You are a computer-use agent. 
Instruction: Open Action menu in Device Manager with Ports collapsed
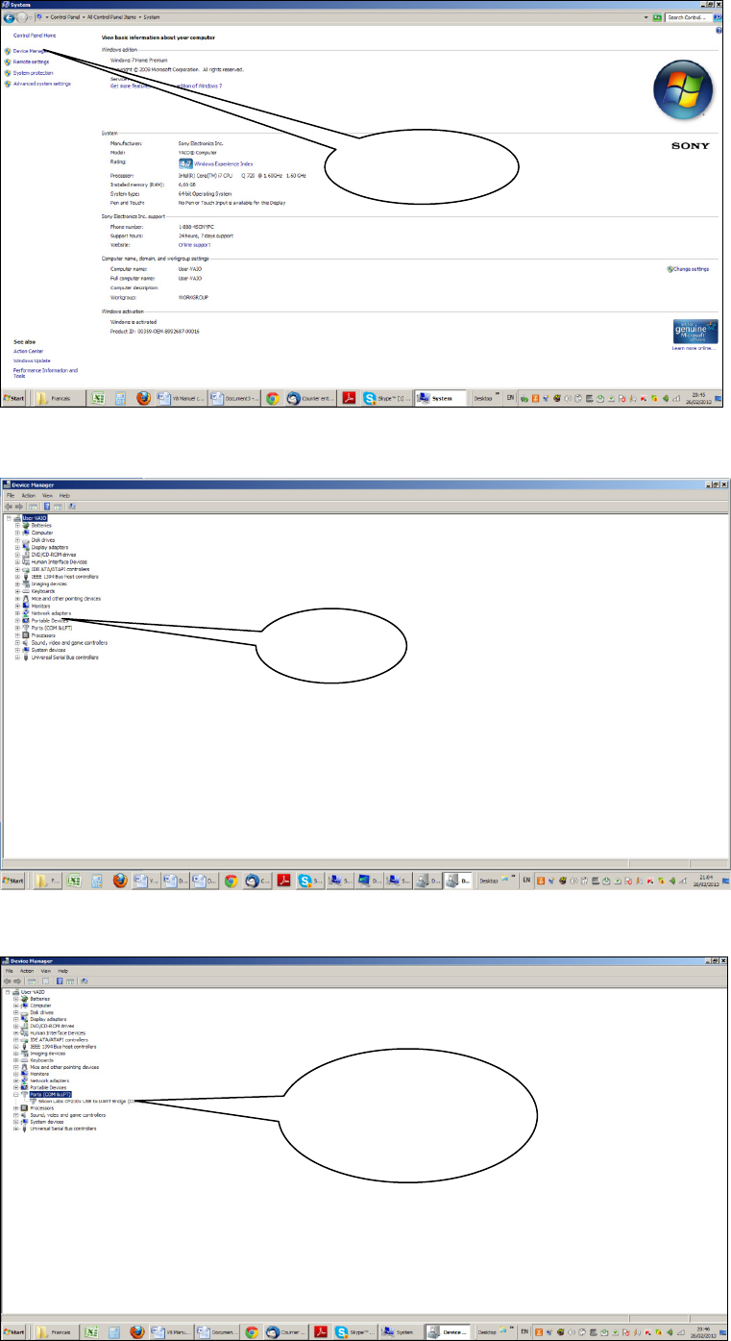coord(29,495)
